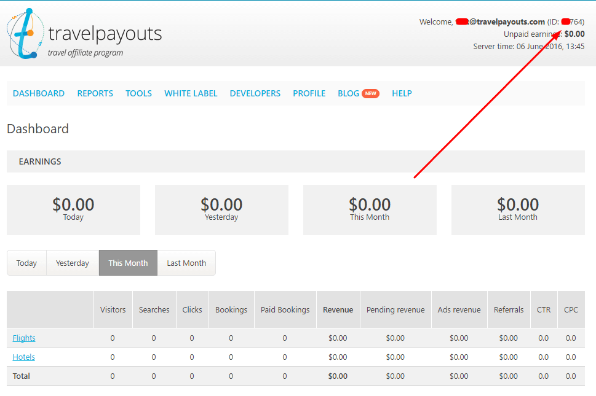
Task: Click the Revenue column header
Action: pos(338,309)
